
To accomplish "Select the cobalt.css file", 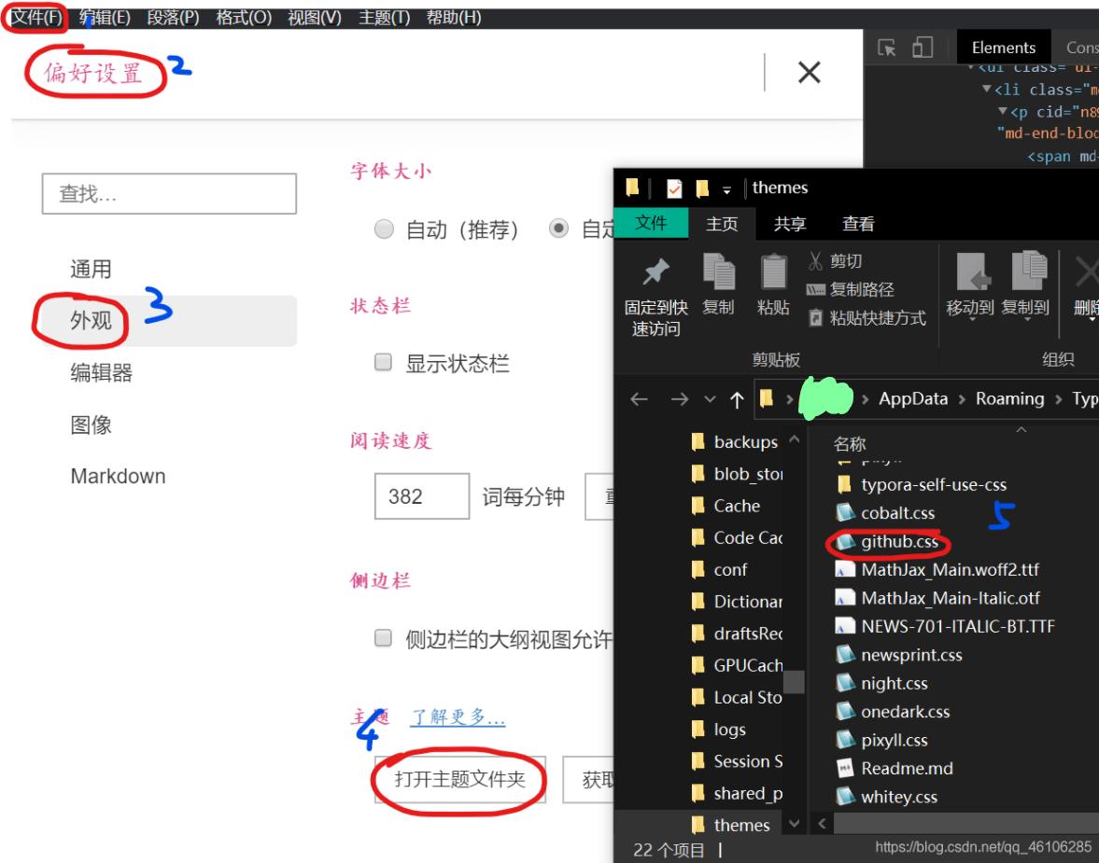I will (x=886, y=513).
